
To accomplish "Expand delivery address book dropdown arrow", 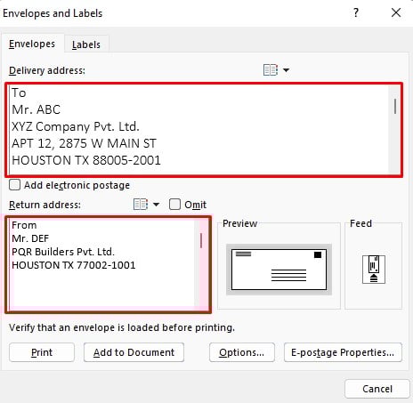I will 286,70.
